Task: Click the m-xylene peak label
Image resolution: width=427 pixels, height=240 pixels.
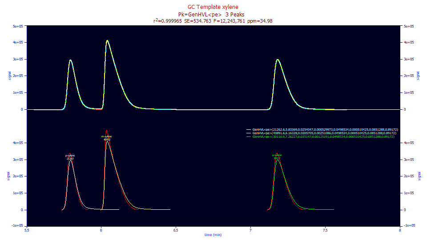Action: point(106,138)
